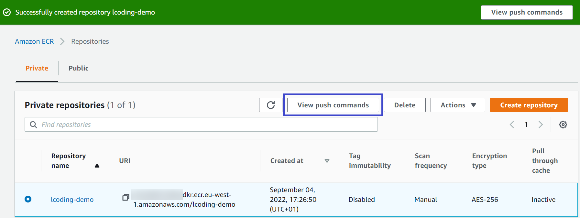Sort by Repository name ascending arrow
This screenshot has width=580, height=218.
[97, 166]
